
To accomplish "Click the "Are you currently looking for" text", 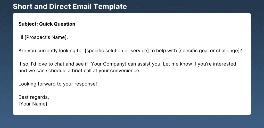I will [51, 51].
